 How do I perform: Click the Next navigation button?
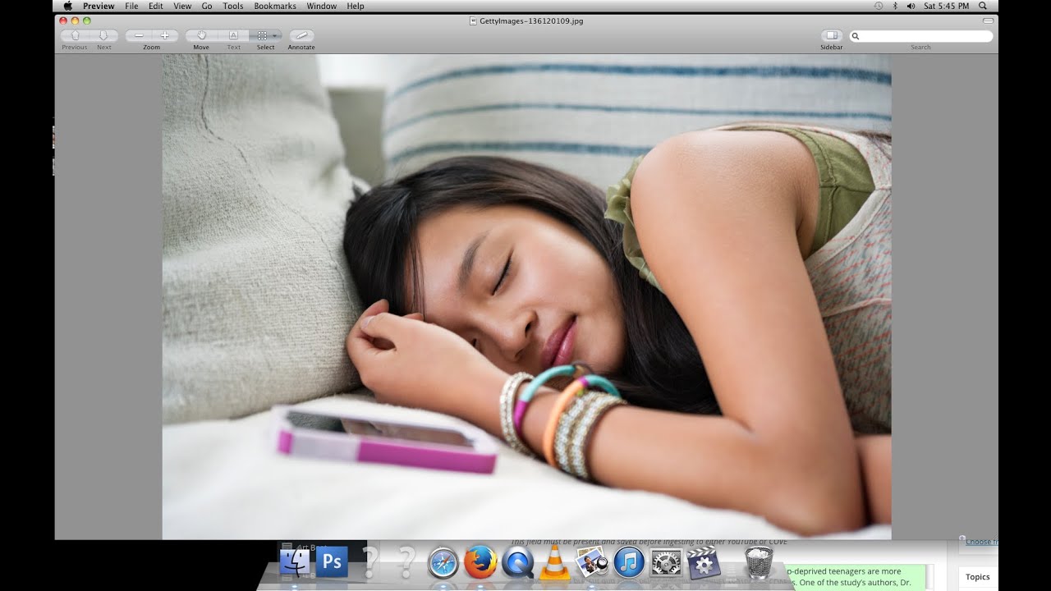tap(103, 35)
